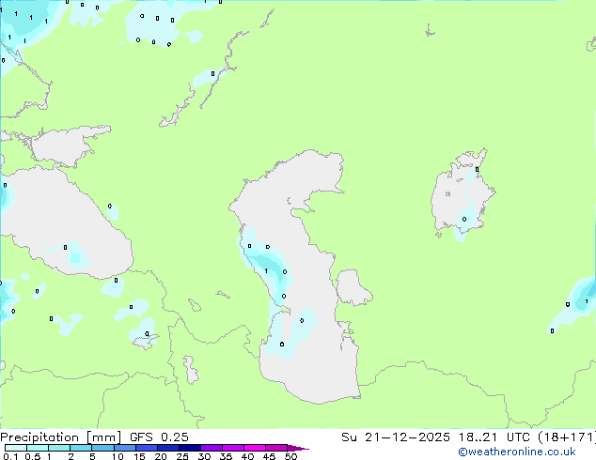Click the 35–40 mm violet legend swatch

pyautogui.click(x=232, y=448)
